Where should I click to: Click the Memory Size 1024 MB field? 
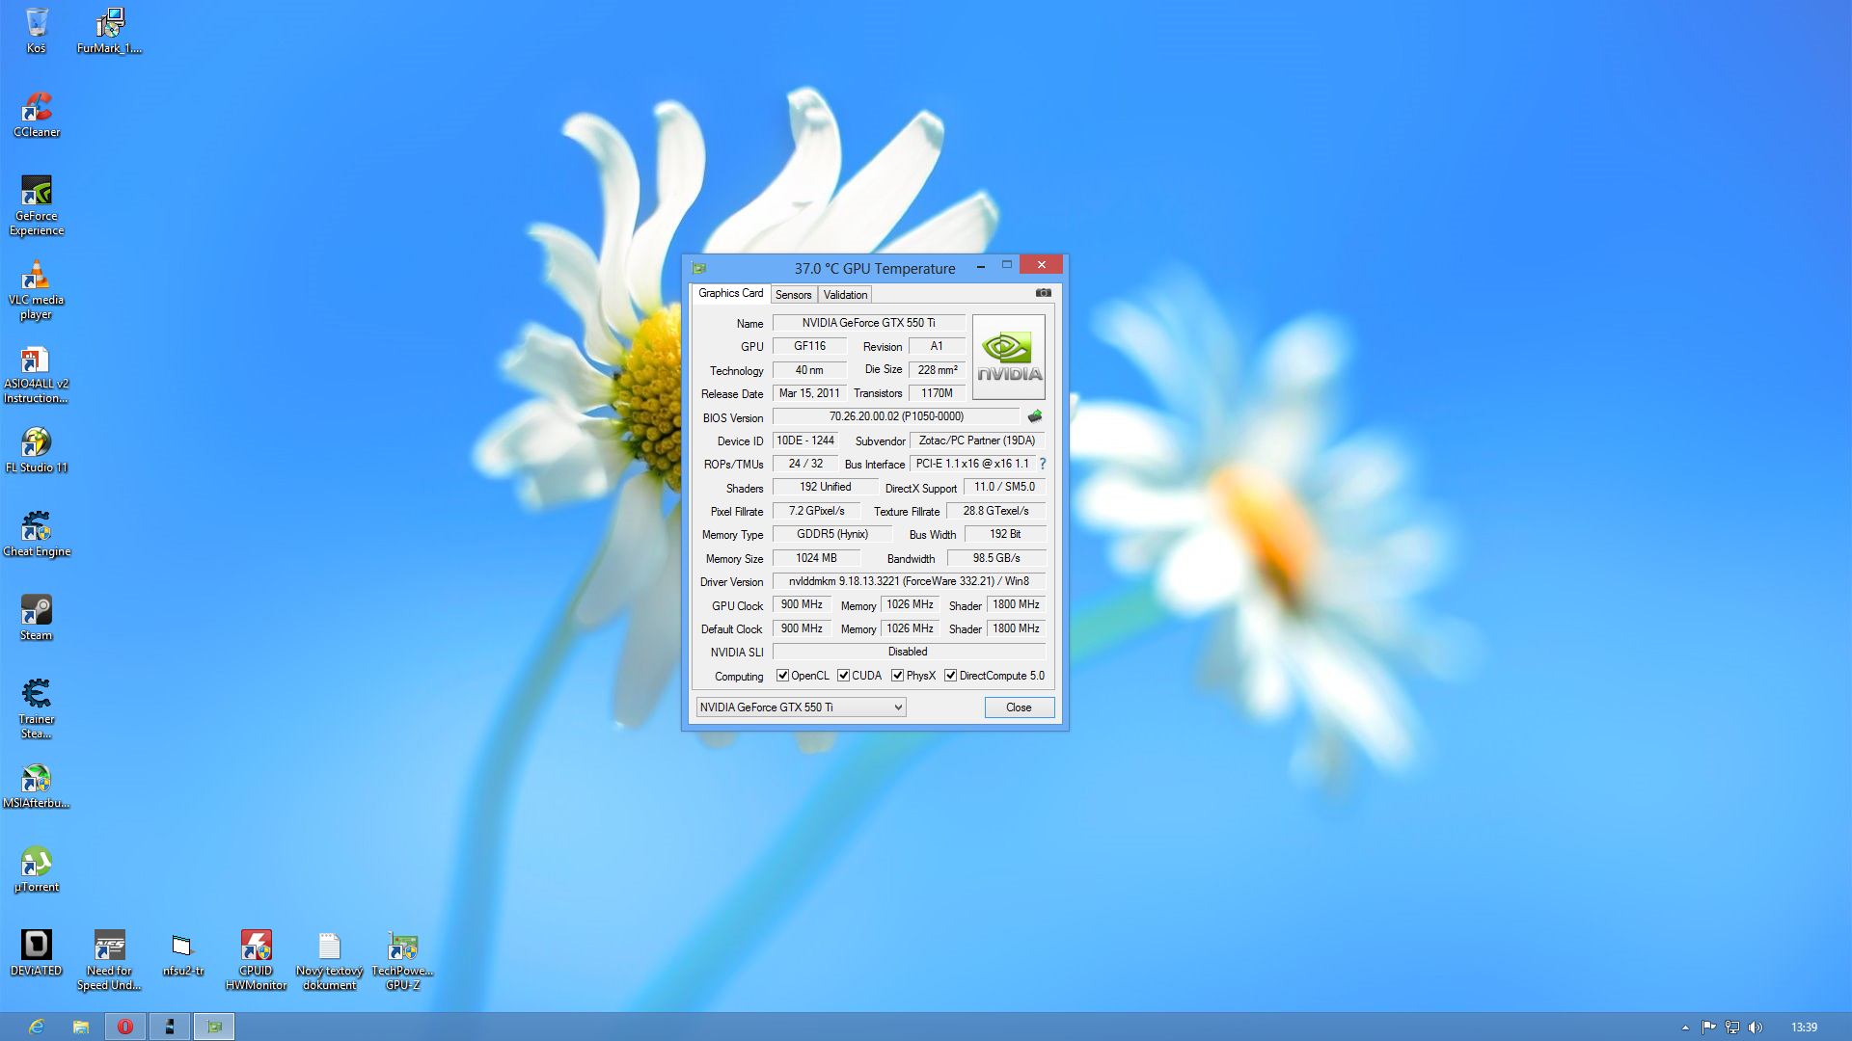tap(816, 558)
